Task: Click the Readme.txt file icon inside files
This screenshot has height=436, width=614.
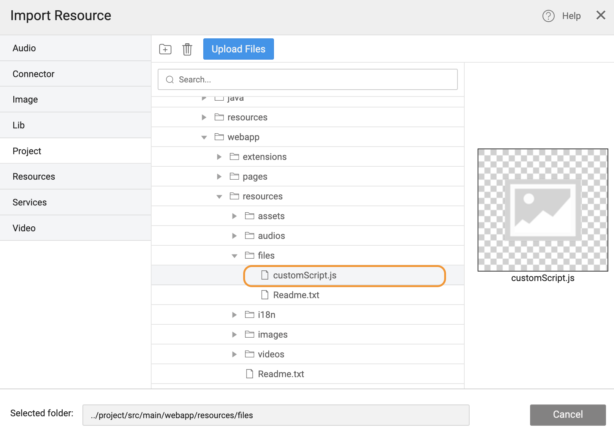Action: (264, 295)
